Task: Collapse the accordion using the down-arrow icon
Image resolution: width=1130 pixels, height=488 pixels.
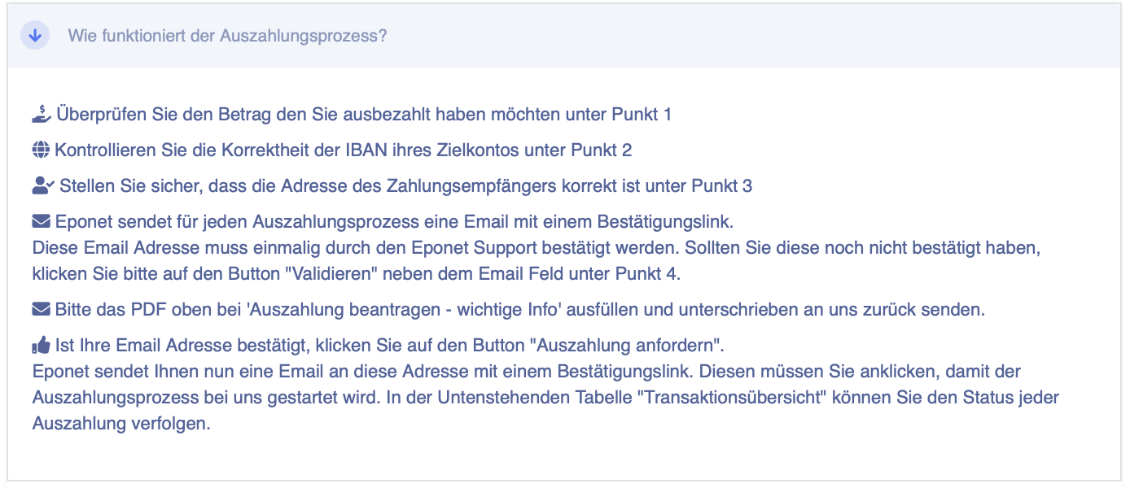Action: tap(35, 36)
